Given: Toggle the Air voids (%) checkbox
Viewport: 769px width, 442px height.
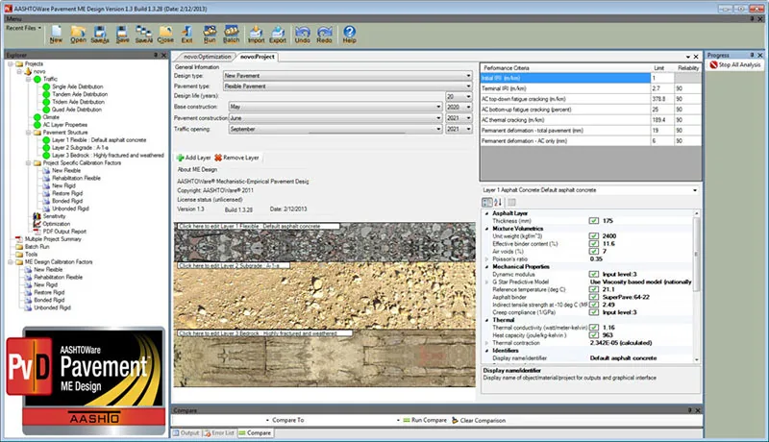Looking at the screenshot, I should click(593, 252).
